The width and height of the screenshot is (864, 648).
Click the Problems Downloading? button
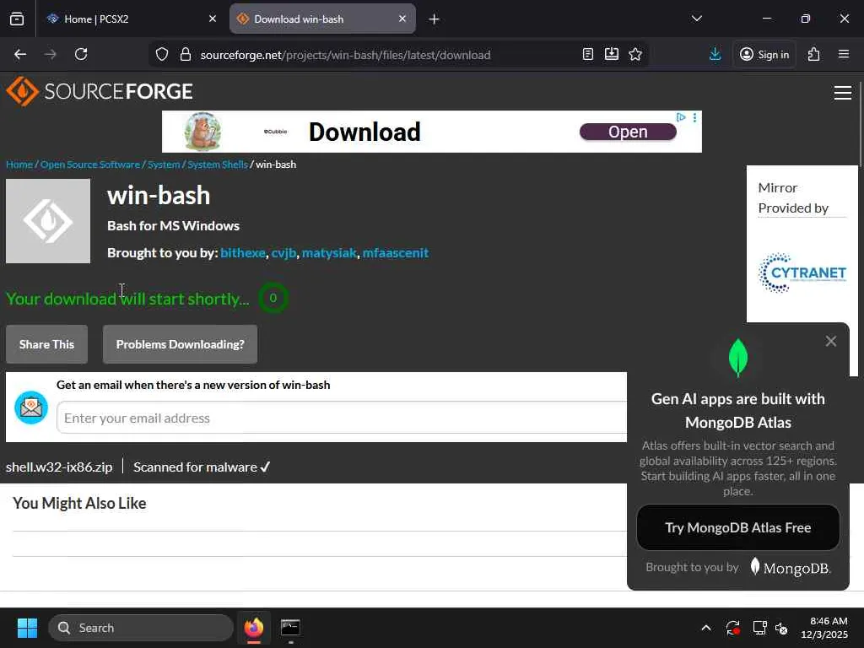[181, 344]
